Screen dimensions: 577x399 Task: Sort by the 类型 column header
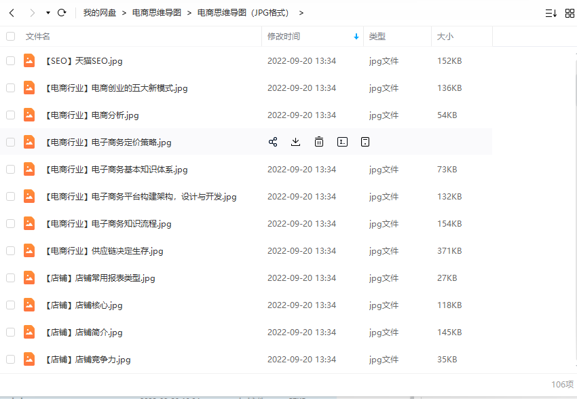377,37
